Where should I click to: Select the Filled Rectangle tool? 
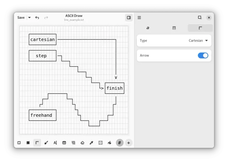coord(28,143)
